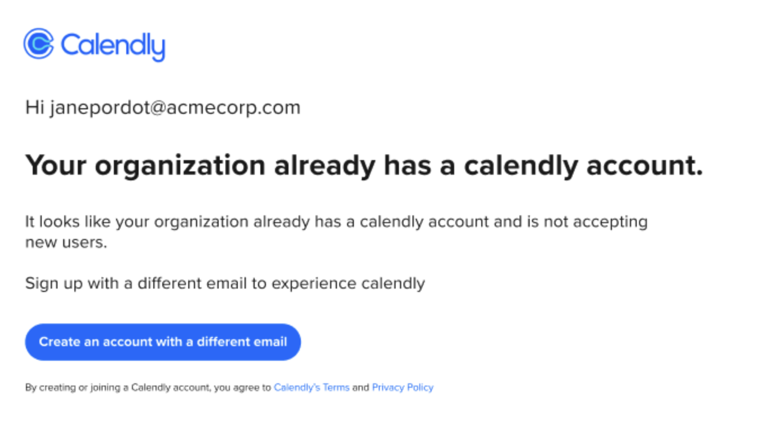Click the Calendly's Terms hyperlink

(311, 387)
